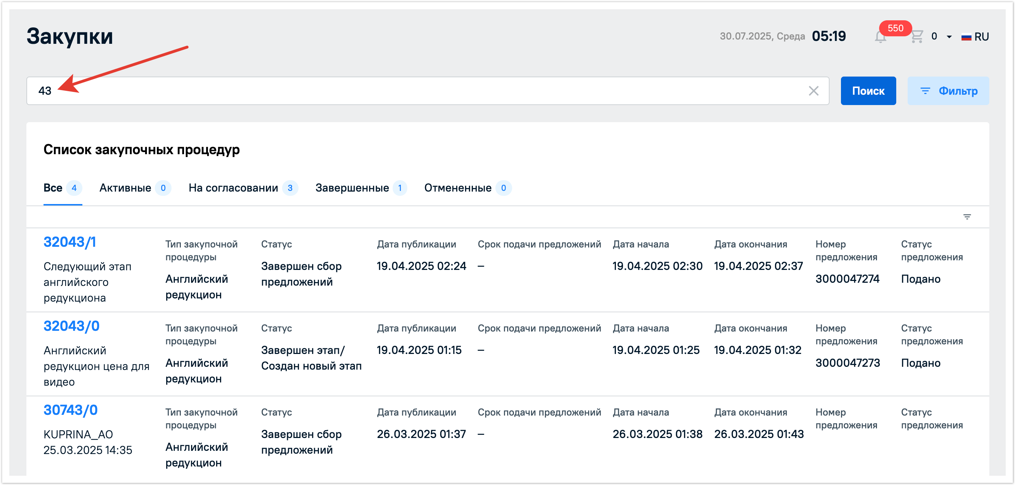The width and height of the screenshot is (1015, 485).
Task: Expand the cart dropdown arrow
Action: pos(949,37)
